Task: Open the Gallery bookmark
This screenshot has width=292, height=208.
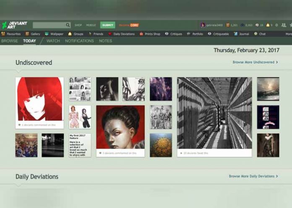Action: [33, 34]
